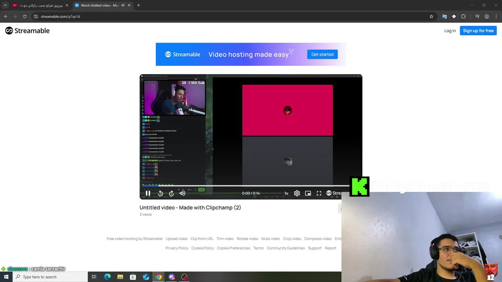Open the Crop video link

tap(292, 239)
